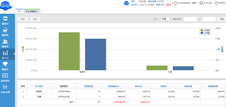Open the 慧管账 sidebar module
Viewport: 226px width, 107px height.
(x=5, y=32)
